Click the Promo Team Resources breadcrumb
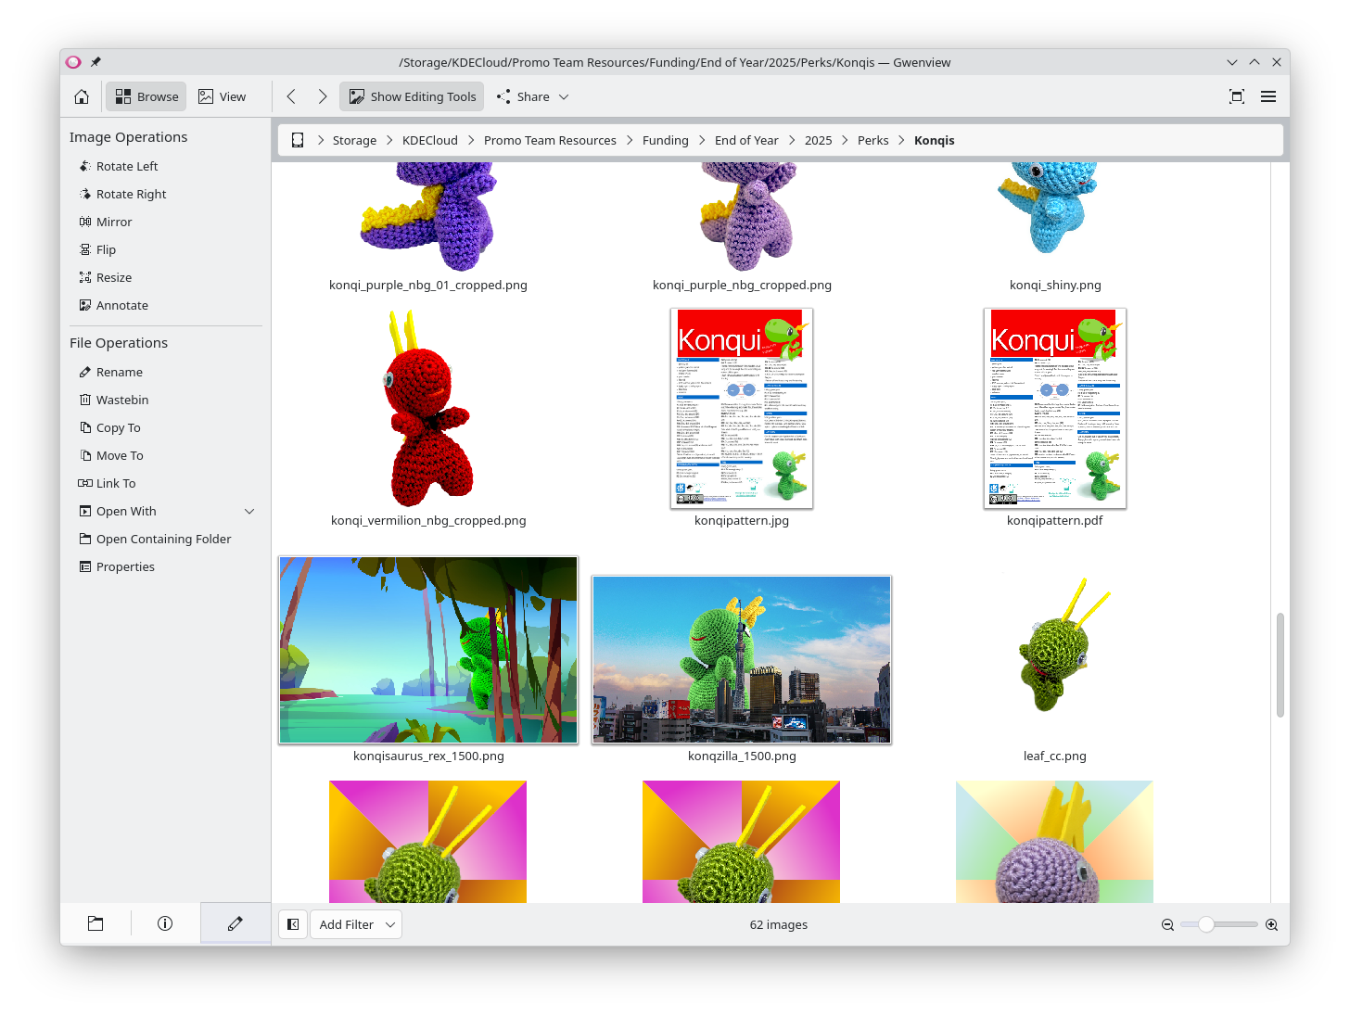The width and height of the screenshot is (1350, 1017). (550, 141)
